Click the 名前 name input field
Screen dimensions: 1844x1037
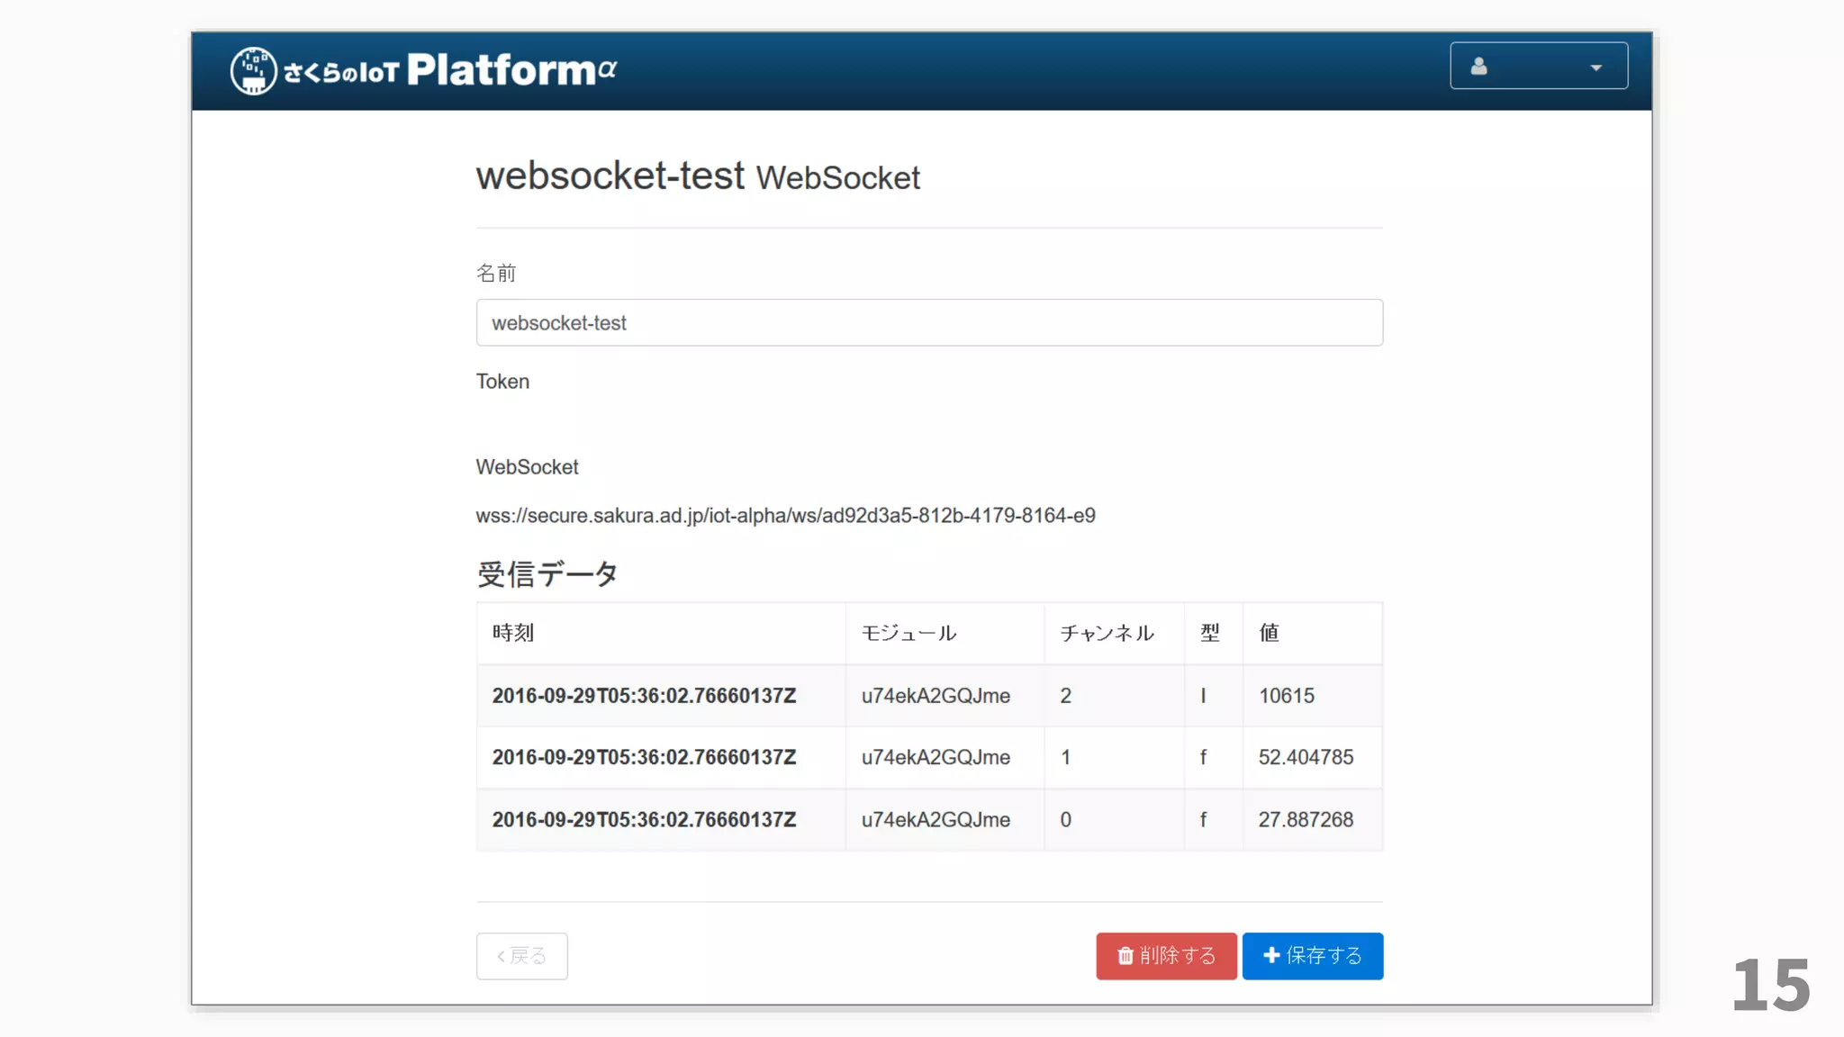coord(928,322)
